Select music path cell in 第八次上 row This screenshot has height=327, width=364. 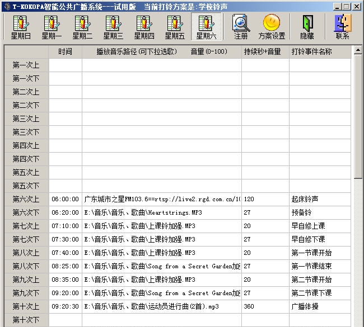coord(162,253)
